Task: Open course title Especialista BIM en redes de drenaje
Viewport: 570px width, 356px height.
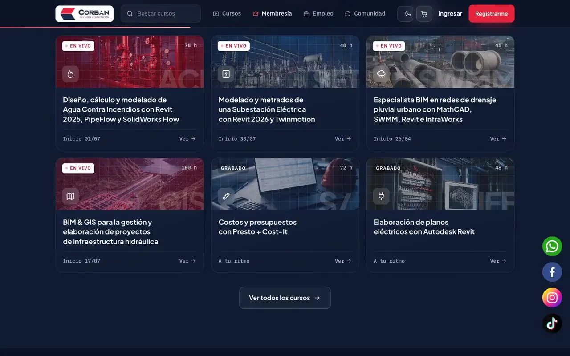Action: (x=435, y=109)
